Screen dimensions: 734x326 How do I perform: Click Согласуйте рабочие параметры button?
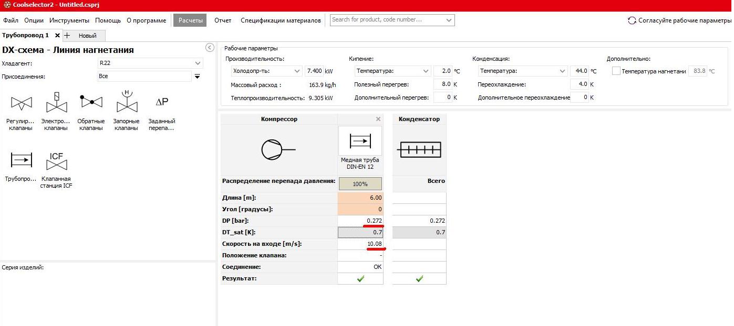click(x=679, y=20)
